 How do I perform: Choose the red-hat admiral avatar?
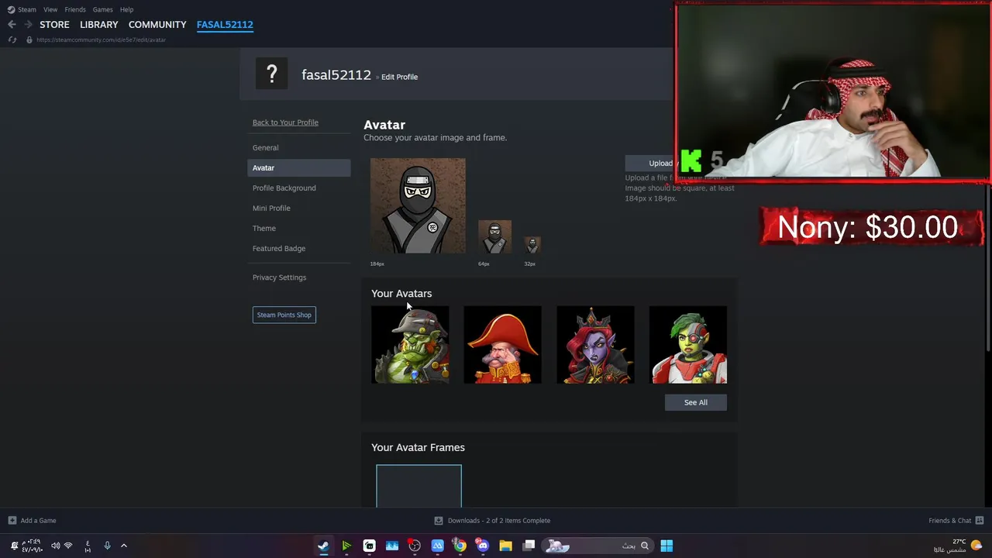(x=502, y=345)
